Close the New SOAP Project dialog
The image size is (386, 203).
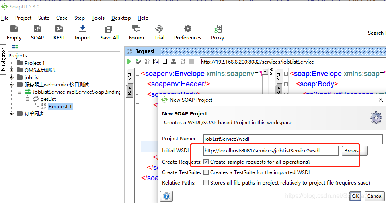(x=381, y=100)
